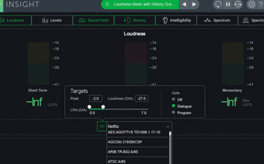Open the preset list icon
The image size is (264, 164).
(107, 5)
